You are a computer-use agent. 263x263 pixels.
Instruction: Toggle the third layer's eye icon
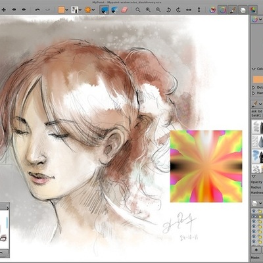[x=254, y=222]
